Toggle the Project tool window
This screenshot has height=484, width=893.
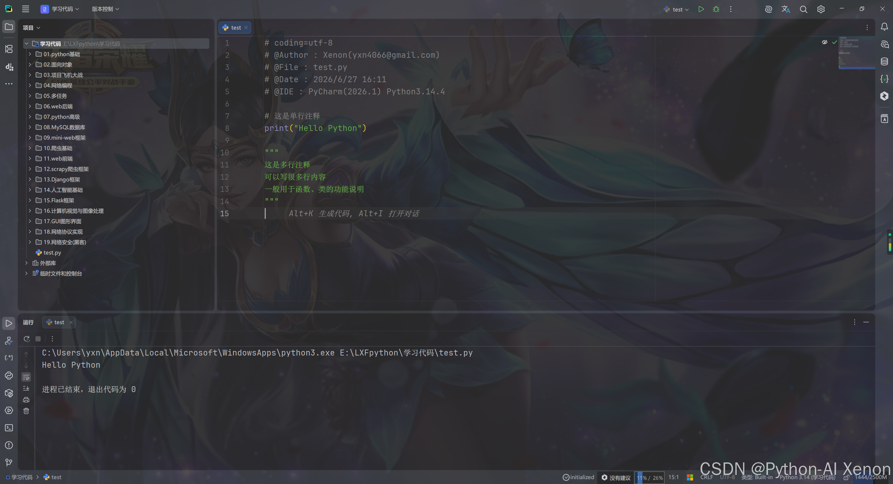[x=9, y=27]
